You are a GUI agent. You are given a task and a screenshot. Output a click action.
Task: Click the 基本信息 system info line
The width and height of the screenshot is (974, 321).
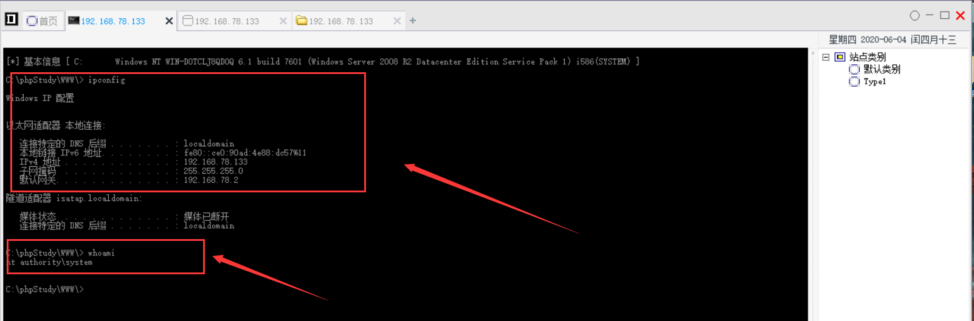click(x=322, y=61)
